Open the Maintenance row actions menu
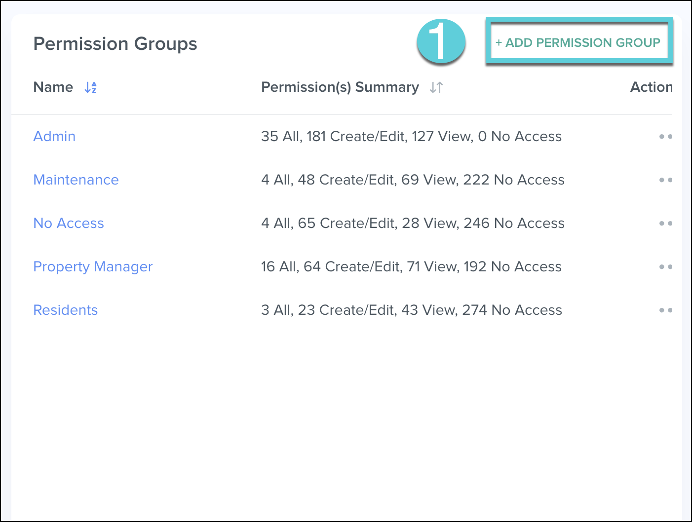 (x=666, y=180)
